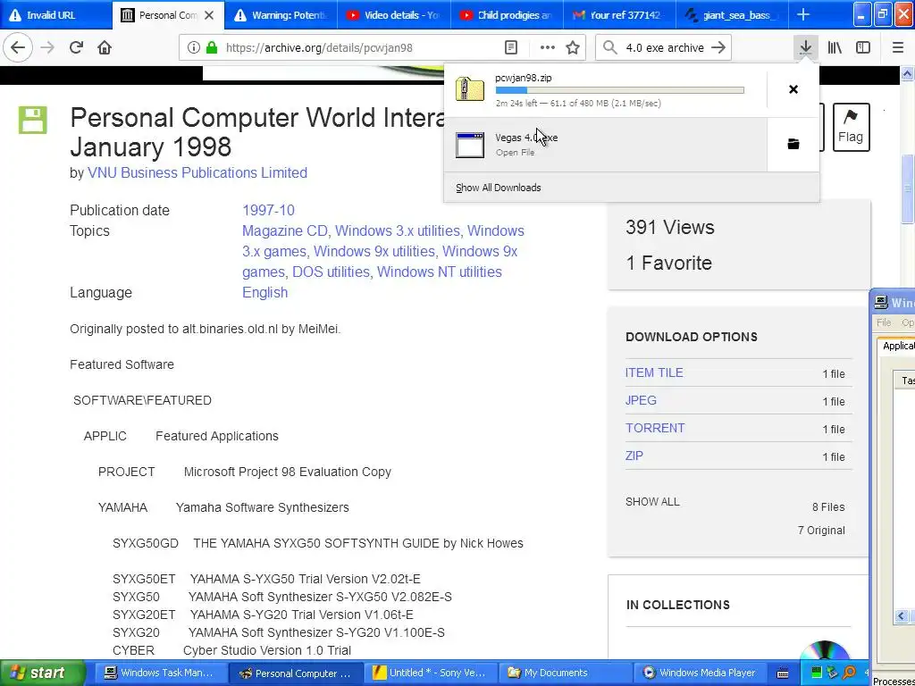Submit search with the arrow button
Image resolution: width=915 pixels, height=686 pixels.
coord(719,48)
